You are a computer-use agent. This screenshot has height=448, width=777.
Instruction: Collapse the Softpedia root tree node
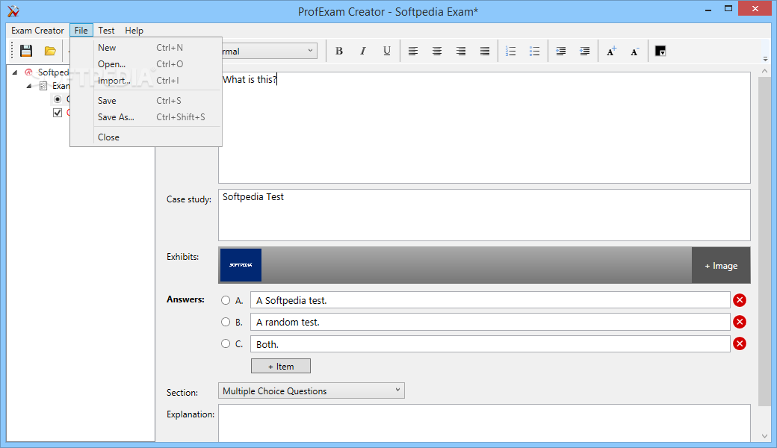point(15,72)
